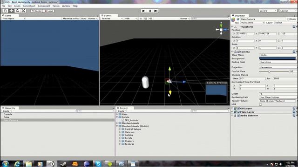Open the Transform component help icon
The width and height of the screenshot is (298, 167).
294,27
